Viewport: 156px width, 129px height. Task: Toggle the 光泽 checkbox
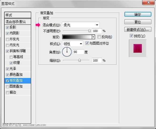tap(7, 69)
